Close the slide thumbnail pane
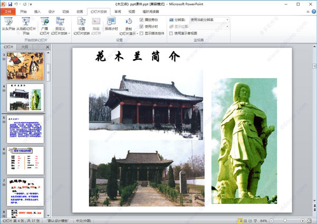The height and width of the screenshot is (224, 317). tap(48, 47)
